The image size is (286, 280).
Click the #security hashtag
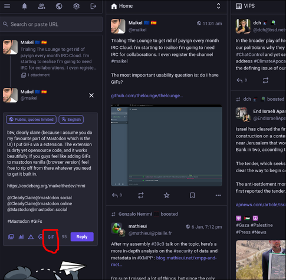pos(183,251)
